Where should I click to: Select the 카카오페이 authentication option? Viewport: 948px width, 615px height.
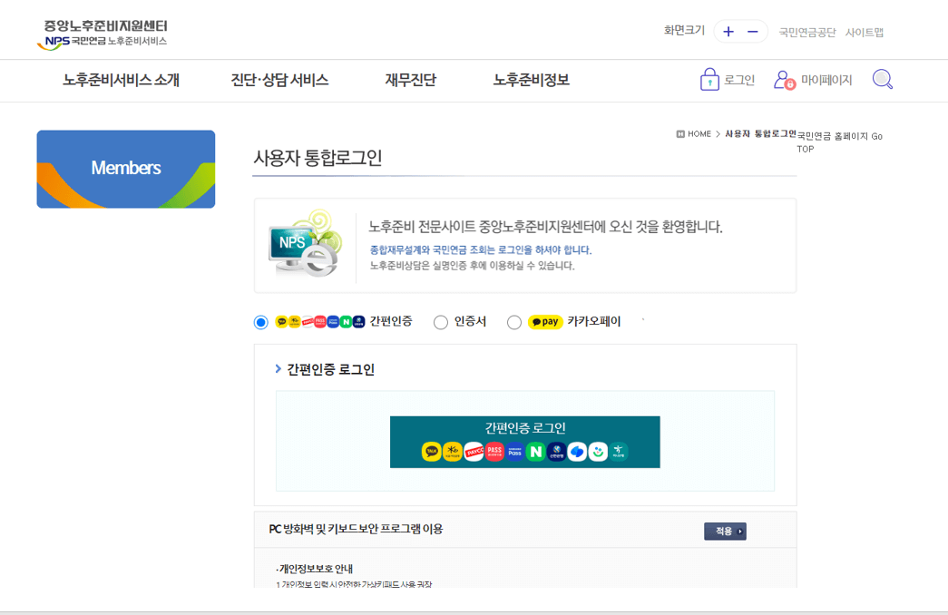513,322
